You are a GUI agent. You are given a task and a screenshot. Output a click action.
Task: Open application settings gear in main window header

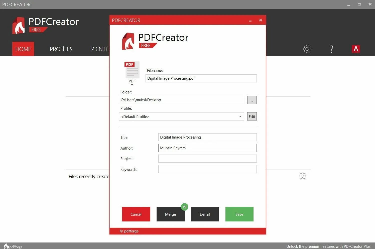coord(307,49)
